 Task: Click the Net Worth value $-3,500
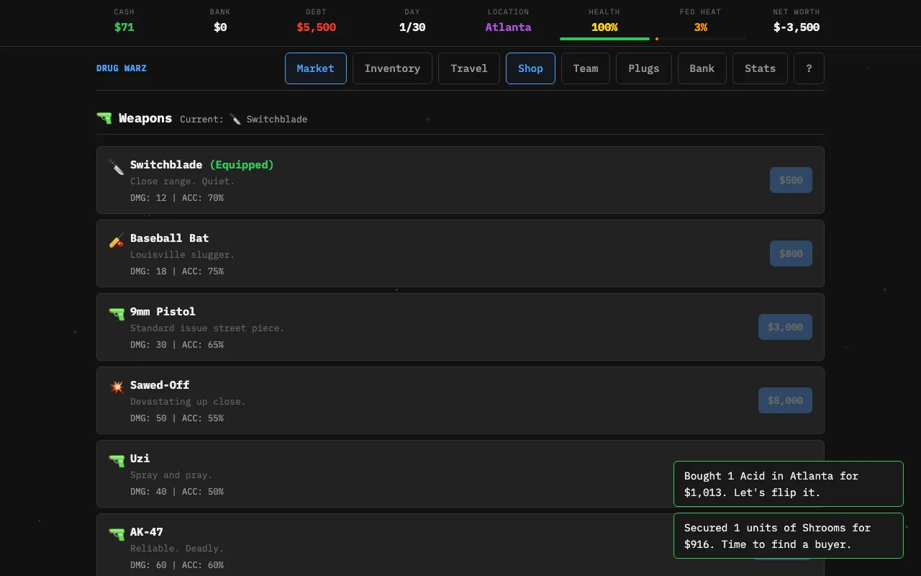(797, 27)
